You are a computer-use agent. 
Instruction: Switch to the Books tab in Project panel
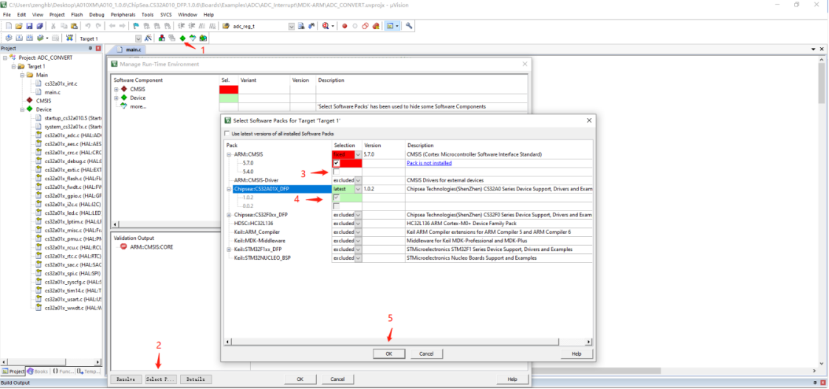click(38, 371)
